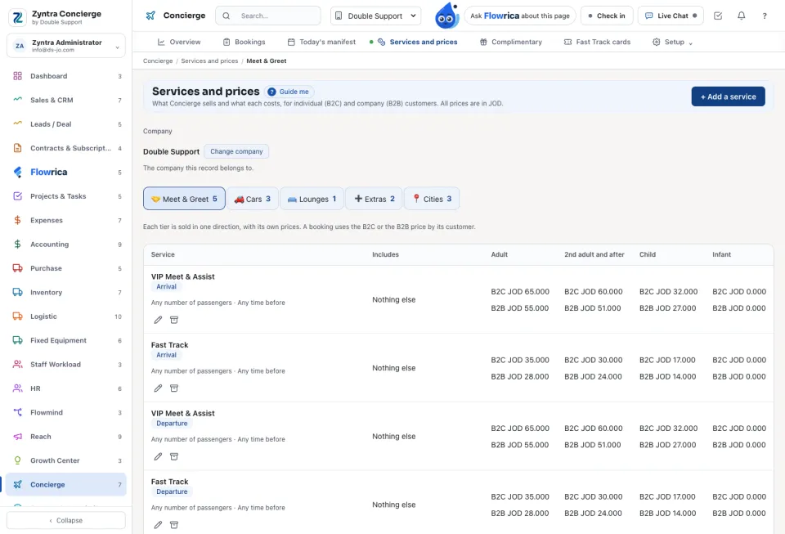Select the Lounges category tab

point(312,199)
